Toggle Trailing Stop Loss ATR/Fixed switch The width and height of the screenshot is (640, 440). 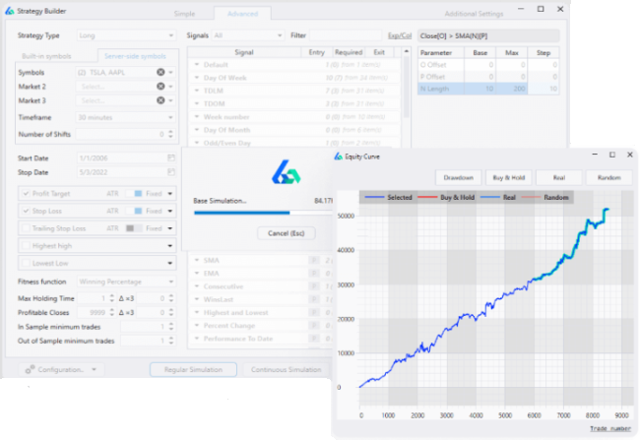[134, 228]
